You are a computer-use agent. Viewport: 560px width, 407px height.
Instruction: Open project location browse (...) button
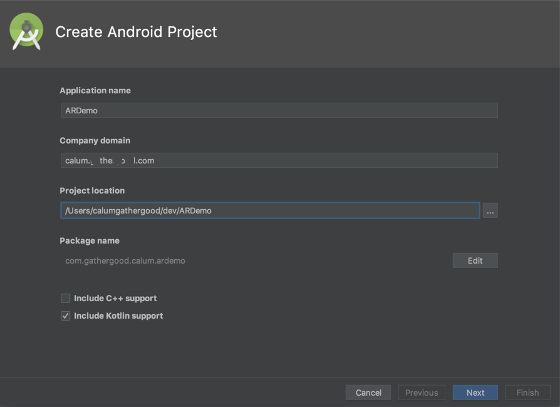pos(490,211)
